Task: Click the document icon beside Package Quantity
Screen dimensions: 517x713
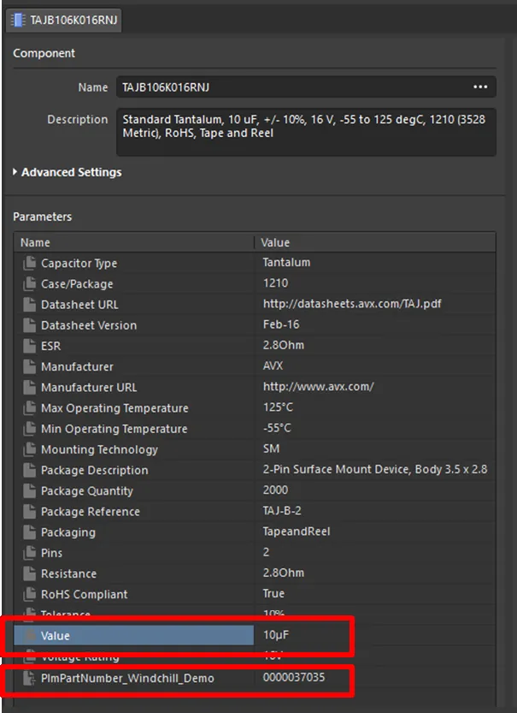Action: coord(30,490)
